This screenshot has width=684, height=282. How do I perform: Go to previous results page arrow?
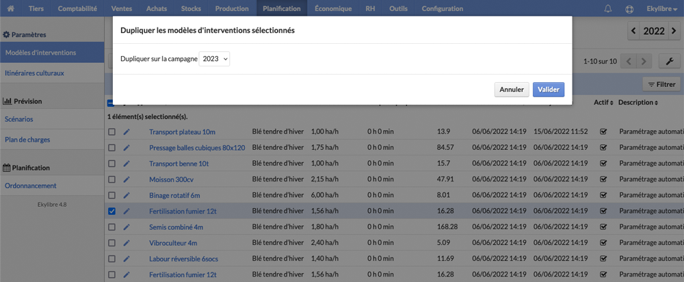pyautogui.click(x=629, y=61)
